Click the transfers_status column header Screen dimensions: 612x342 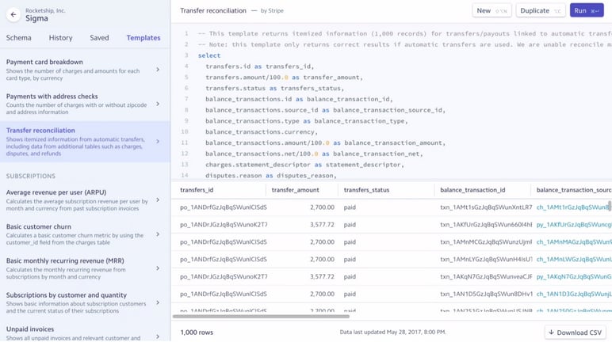point(366,190)
